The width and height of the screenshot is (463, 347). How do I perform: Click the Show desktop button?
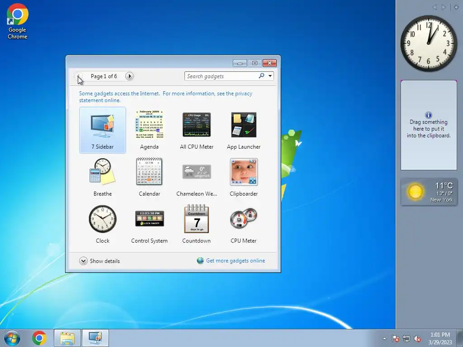click(x=460, y=338)
